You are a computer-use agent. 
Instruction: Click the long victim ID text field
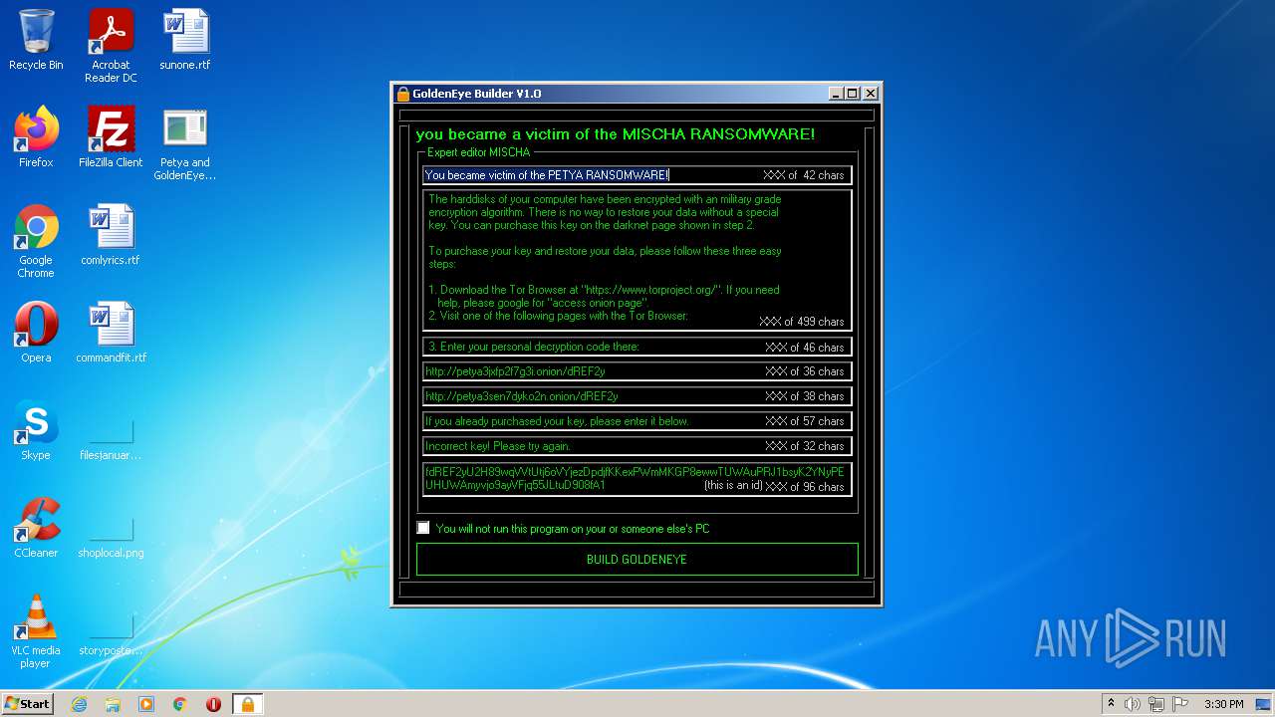637,479
